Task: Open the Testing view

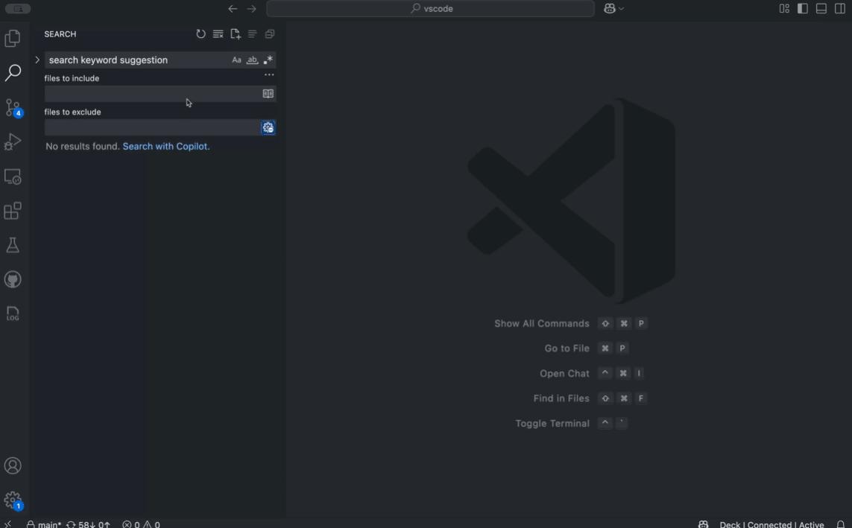Action: coord(12,244)
